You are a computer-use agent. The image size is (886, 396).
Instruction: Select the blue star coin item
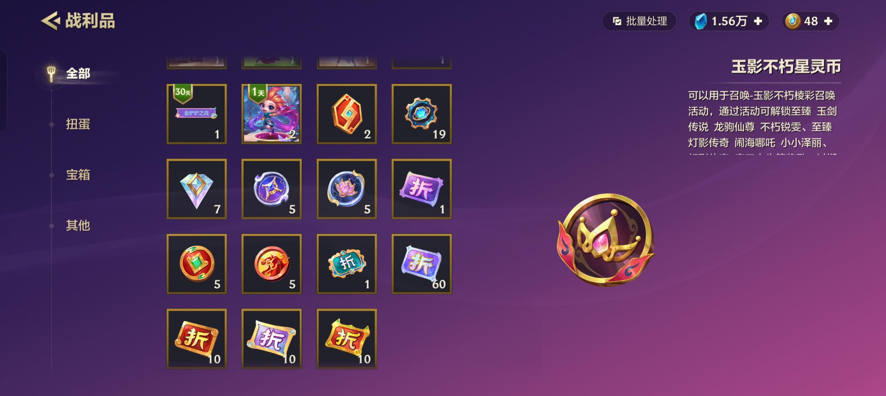pos(272,189)
